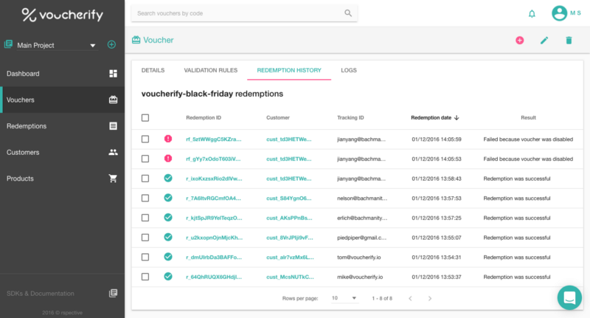Open Products in sidebar
Screen dimensions: 590x318
tap(62, 179)
